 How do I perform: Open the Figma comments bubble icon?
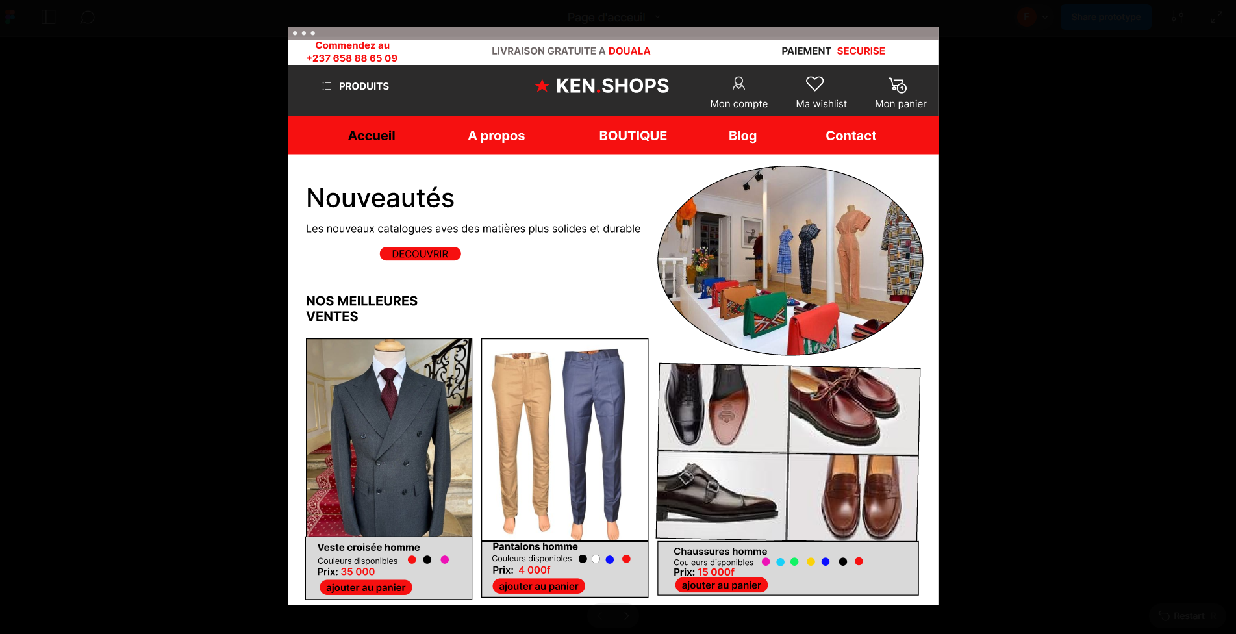(87, 17)
